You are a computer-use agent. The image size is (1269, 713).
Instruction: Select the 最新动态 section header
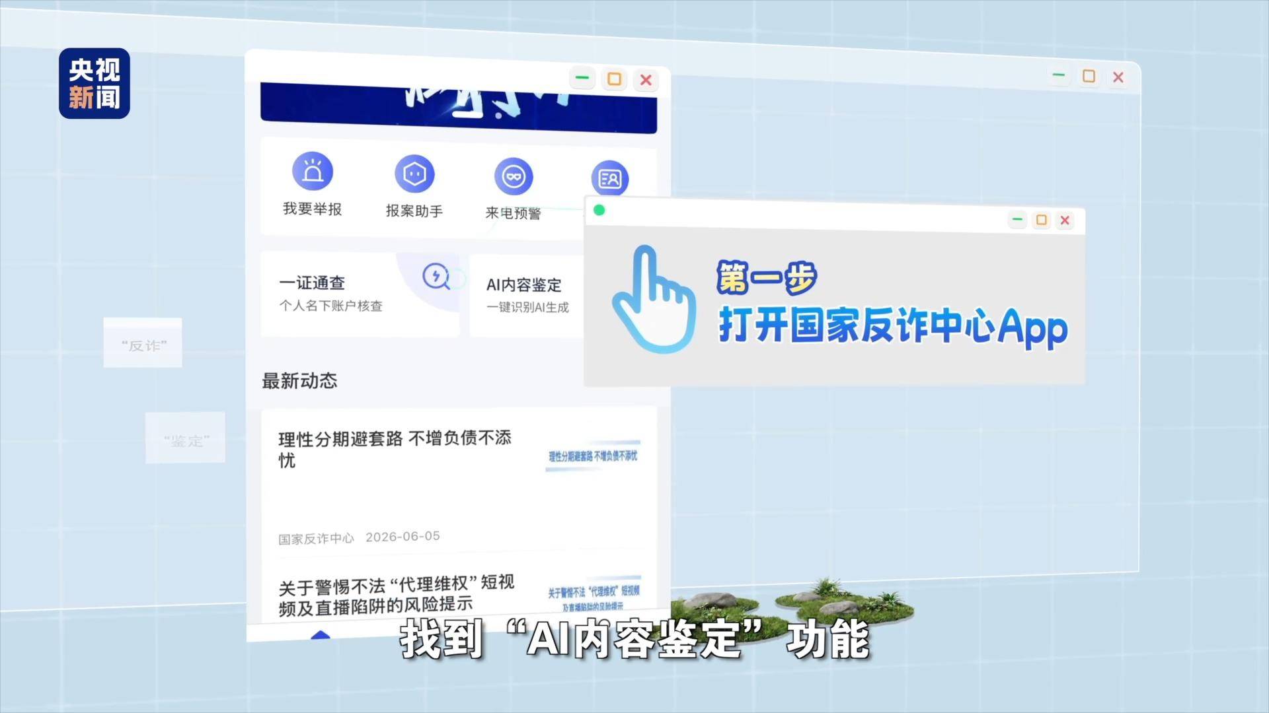[299, 381]
